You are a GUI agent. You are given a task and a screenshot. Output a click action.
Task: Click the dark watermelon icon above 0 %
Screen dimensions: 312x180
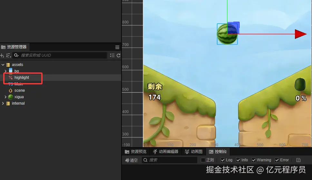pos(300,84)
